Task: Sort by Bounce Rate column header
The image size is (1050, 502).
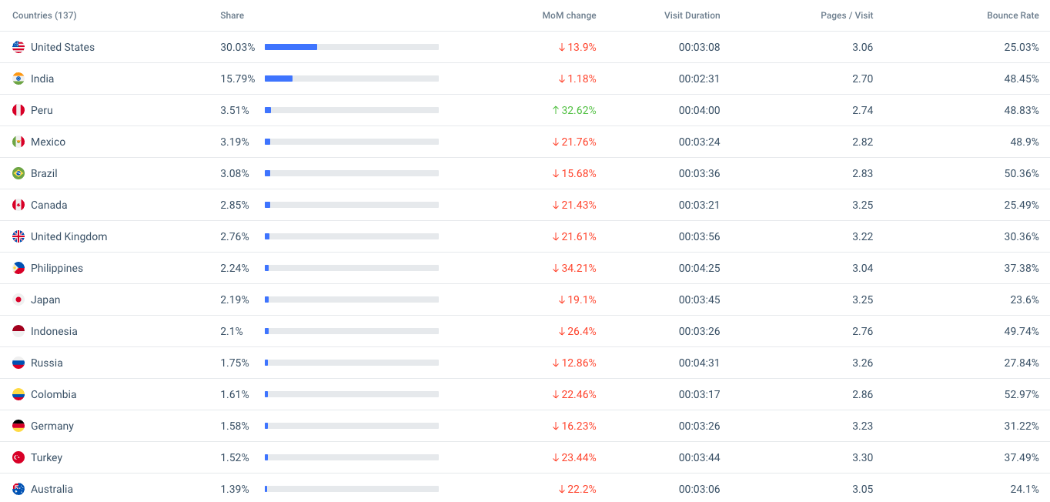Action: [x=1012, y=15]
